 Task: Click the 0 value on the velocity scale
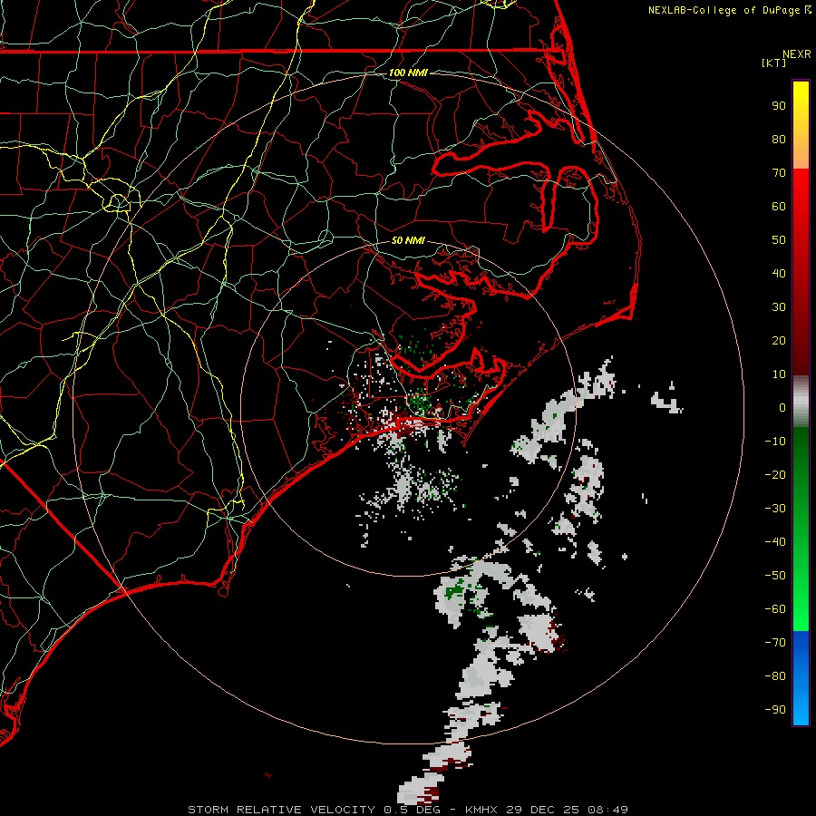[x=782, y=408]
